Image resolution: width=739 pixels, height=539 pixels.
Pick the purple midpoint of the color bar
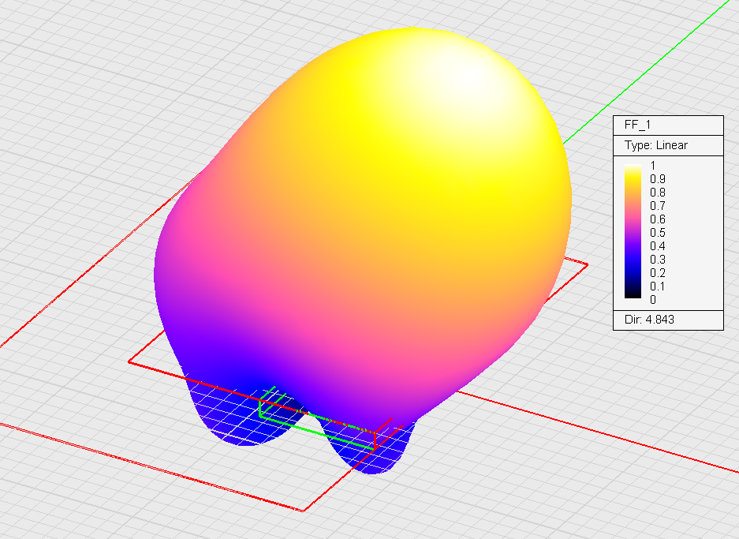(633, 233)
